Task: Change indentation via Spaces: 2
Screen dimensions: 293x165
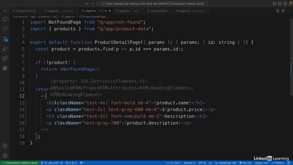Action: pos(189,163)
